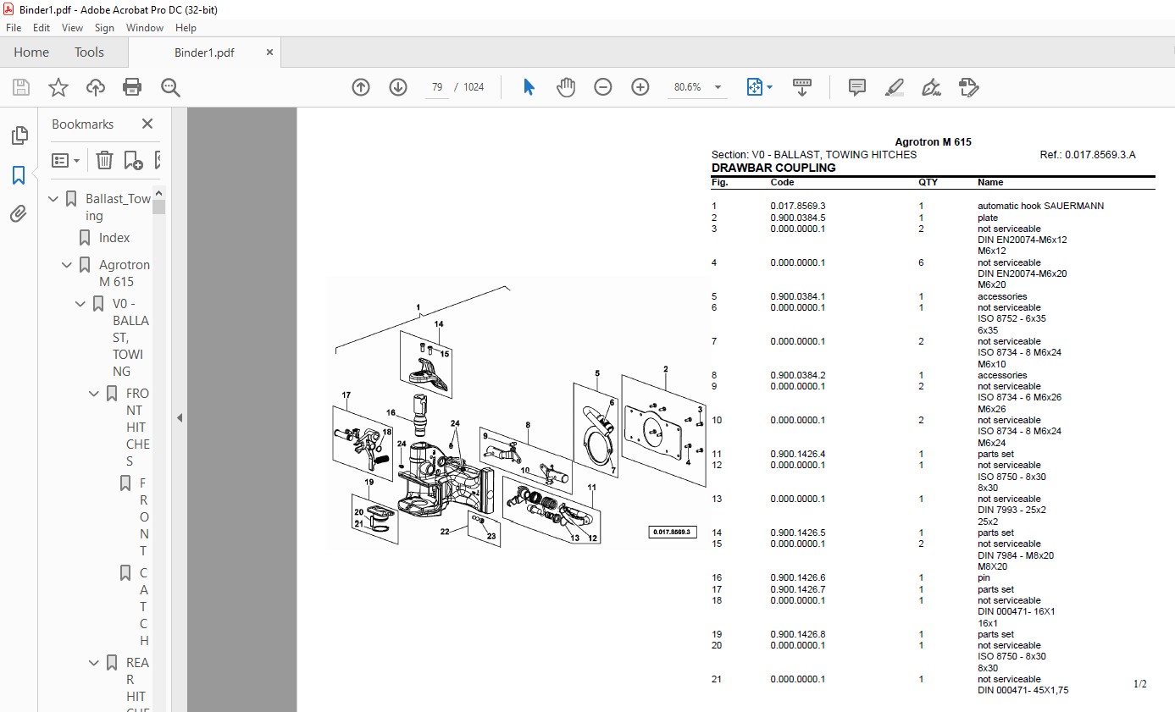Select the arrow Selection tool

(x=529, y=87)
